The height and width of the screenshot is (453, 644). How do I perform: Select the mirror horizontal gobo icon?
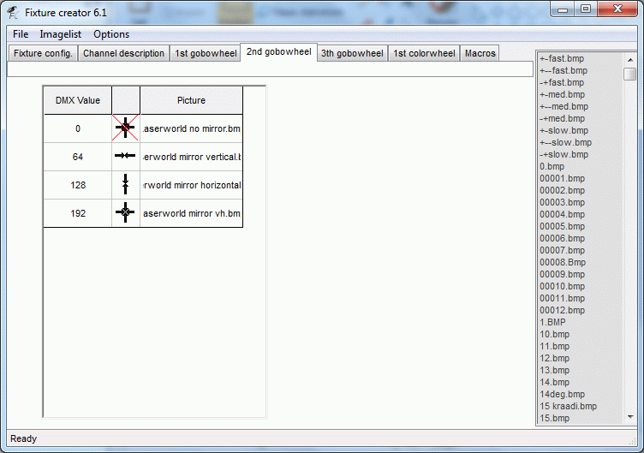(125, 184)
